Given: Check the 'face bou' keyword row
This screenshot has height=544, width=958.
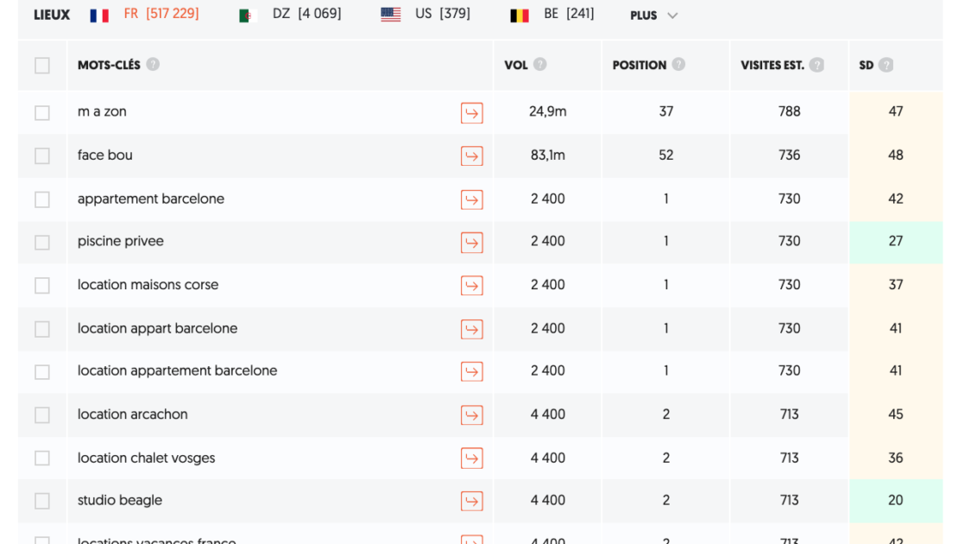Looking at the screenshot, I should click(x=42, y=156).
